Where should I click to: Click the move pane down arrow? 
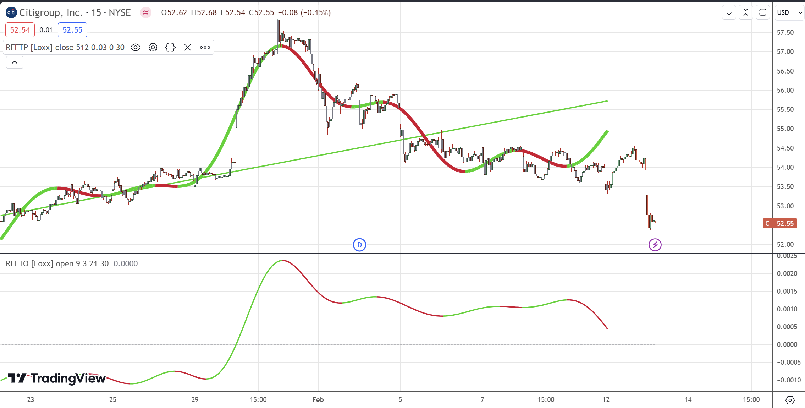point(729,12)
